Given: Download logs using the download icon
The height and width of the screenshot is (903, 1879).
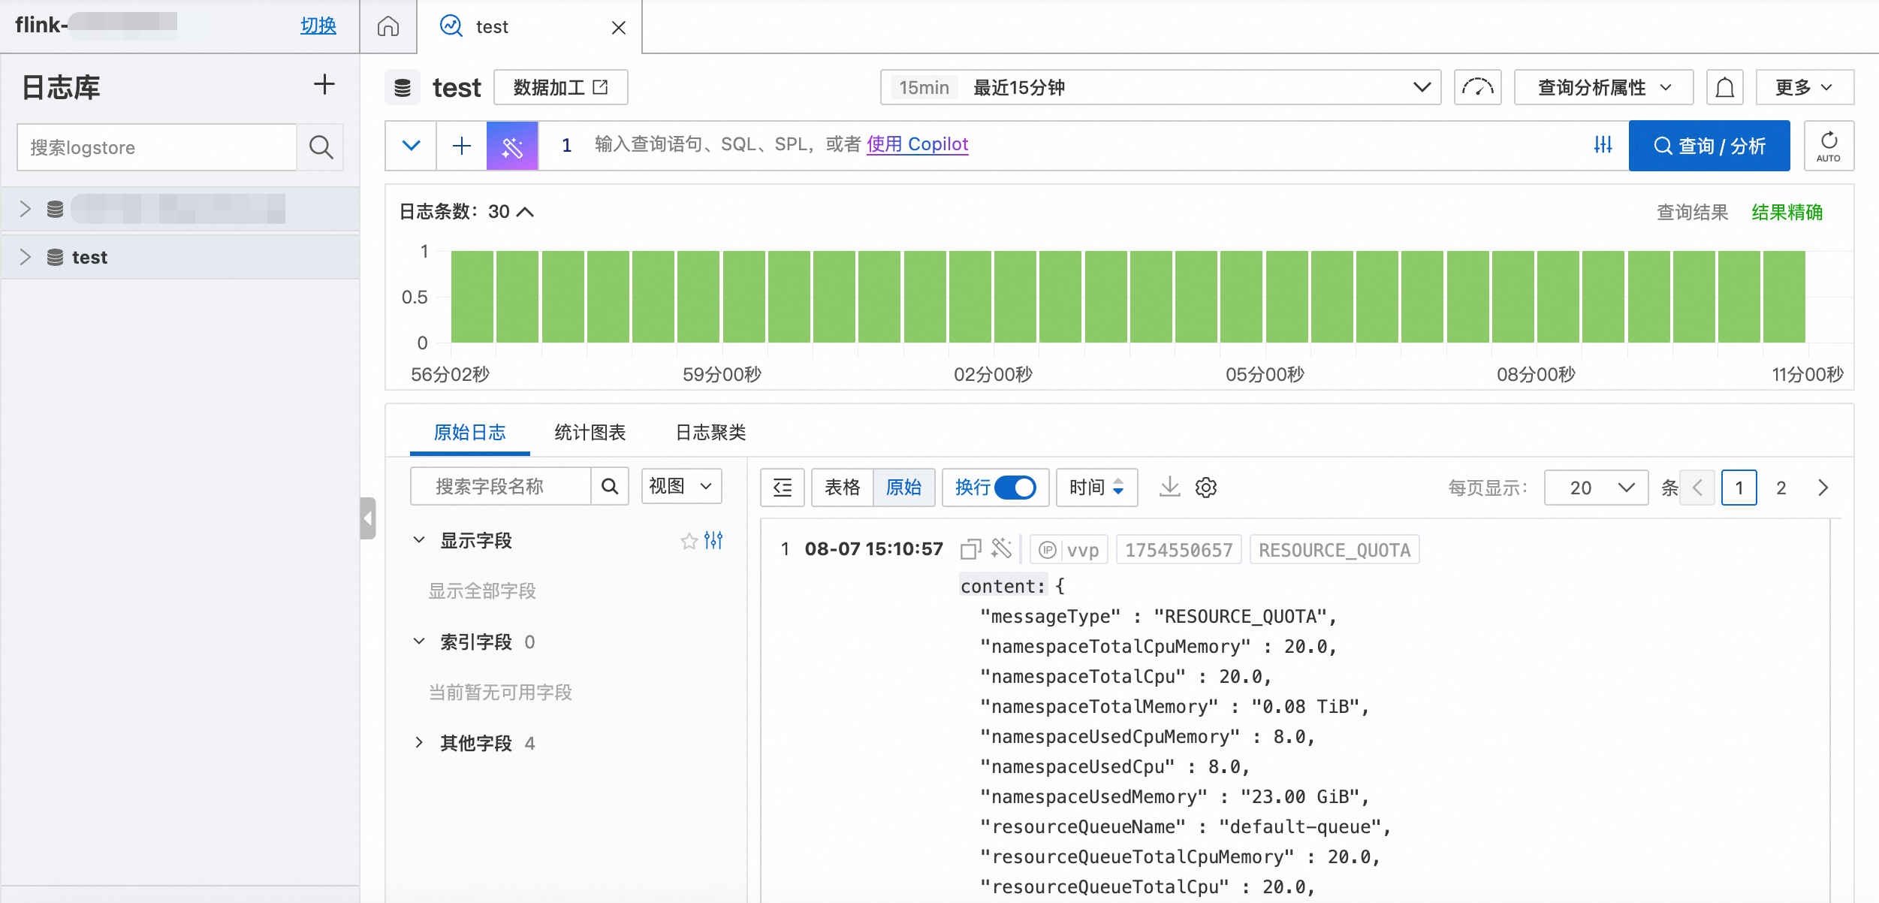Looking at the screenshot, I should click(1169, 488).
